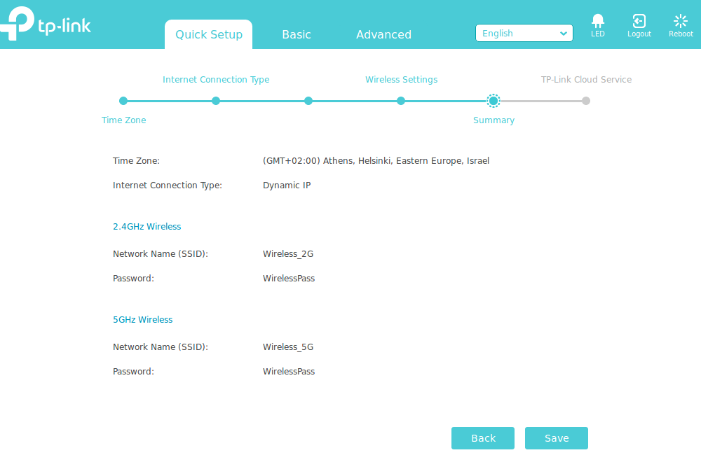The height and width of the screenshot is (455, 701).
Task: Open the Basic tab
Action: (x=297, y=34)
